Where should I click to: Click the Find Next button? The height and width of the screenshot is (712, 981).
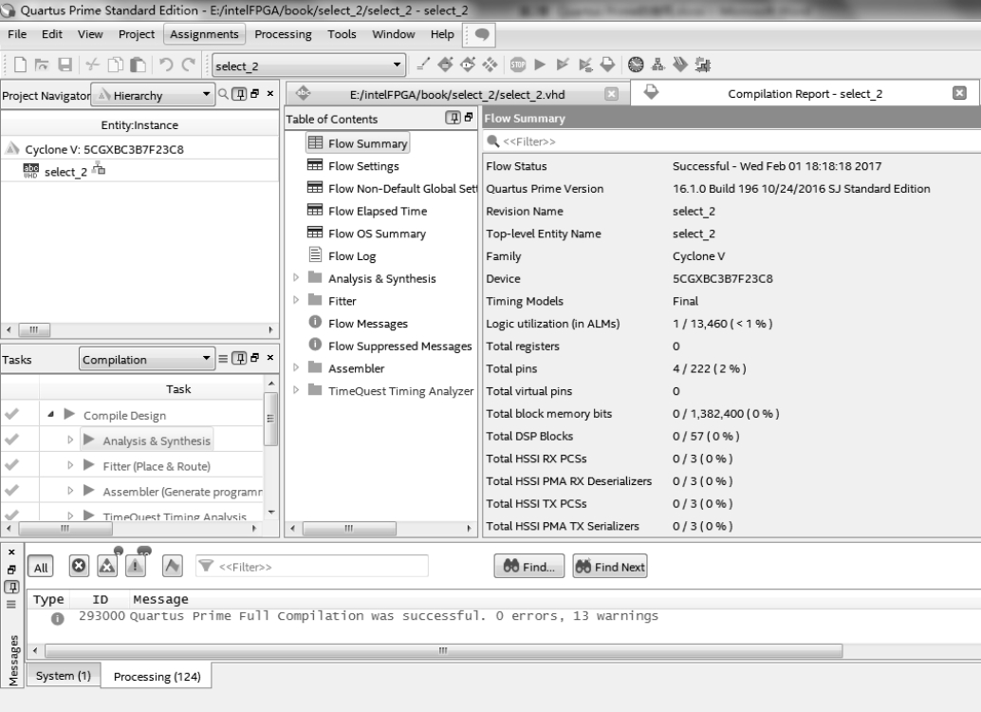(x=610, y=567)
